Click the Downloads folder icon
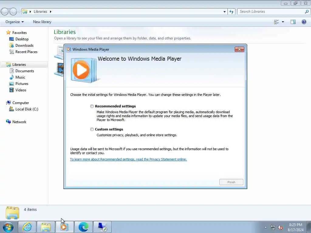Image resolution: width=311 pixels, height=233 pixels. pos(12,46)
